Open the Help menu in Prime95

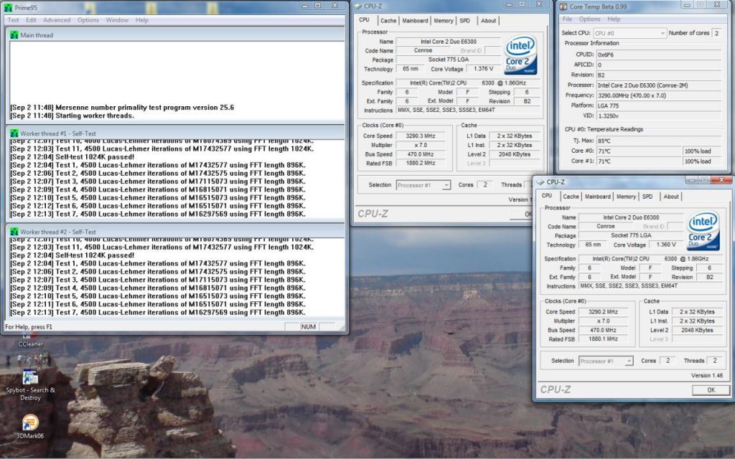tap(141, 20)
